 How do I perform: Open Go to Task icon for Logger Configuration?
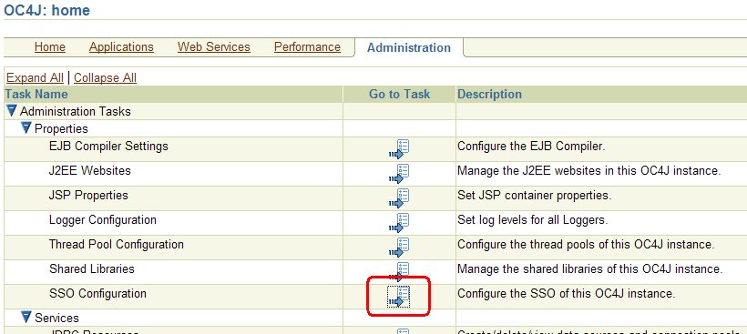(x=399, y=223)
